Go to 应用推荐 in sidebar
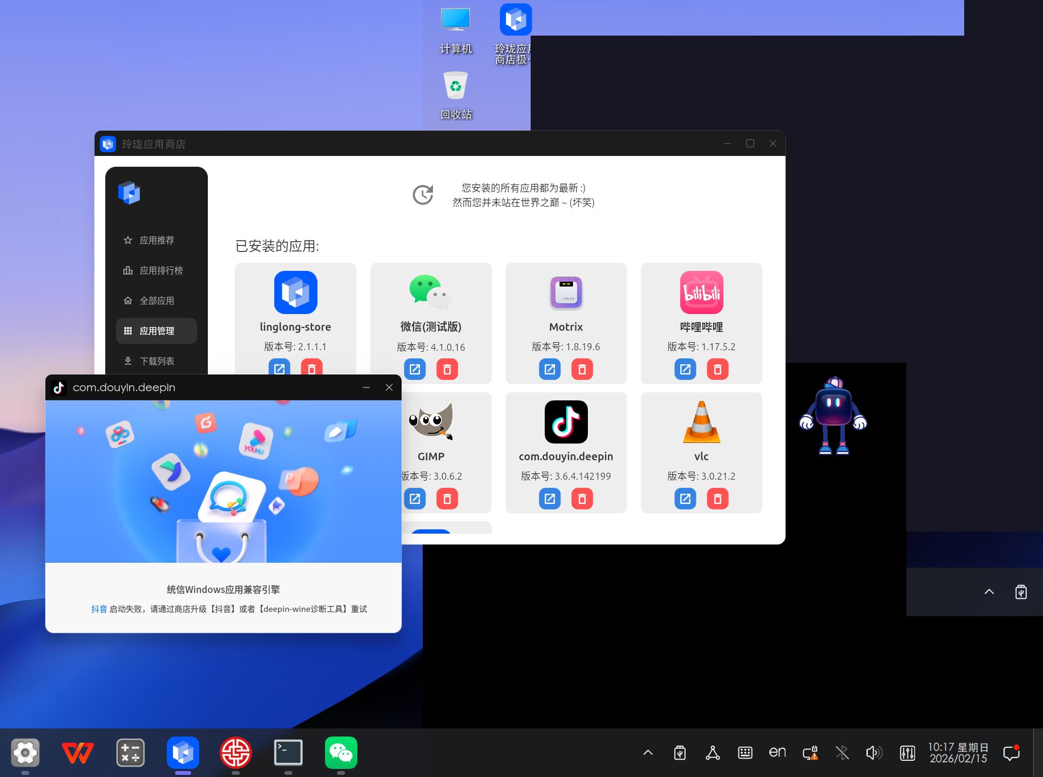 pyautogui.click(x=157, y=240)
